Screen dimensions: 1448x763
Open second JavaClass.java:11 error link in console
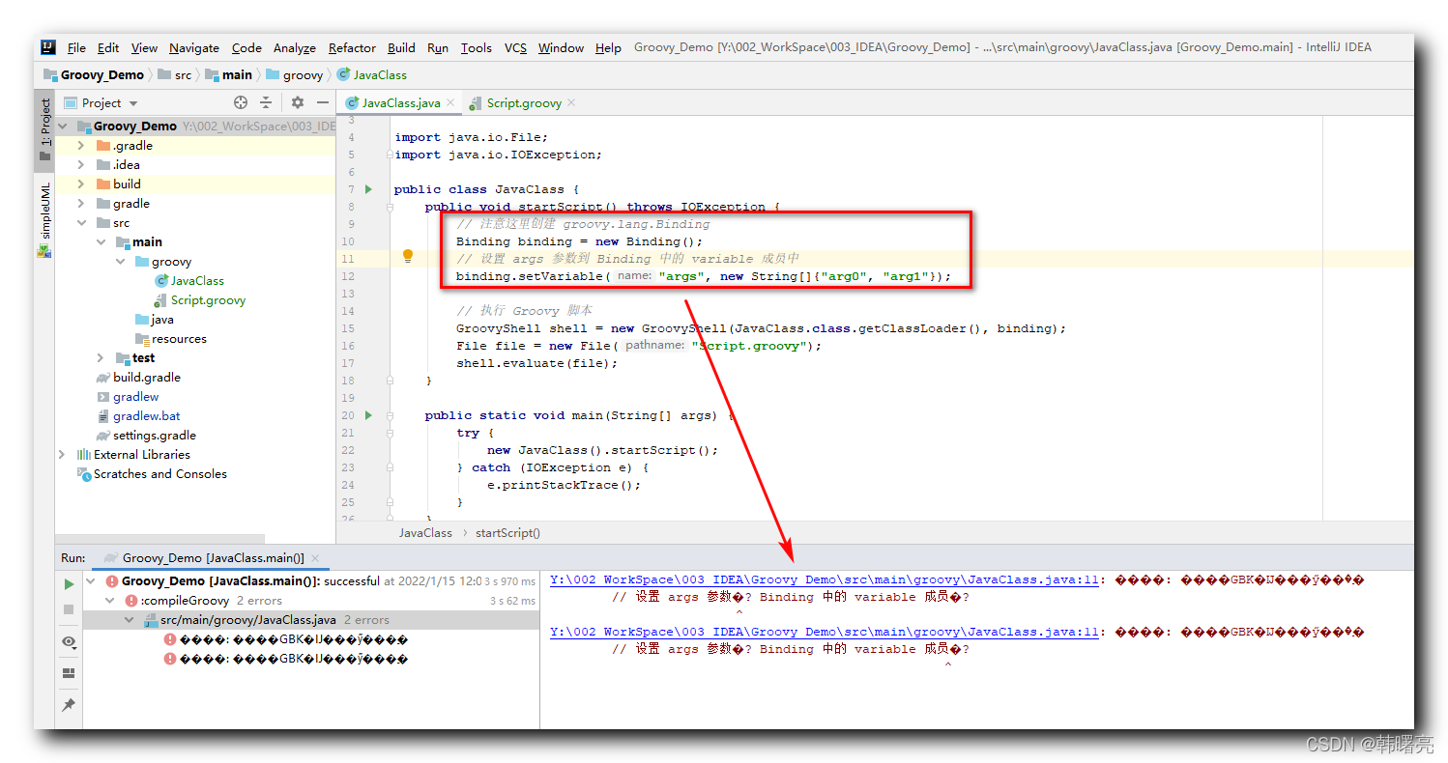(825, 632)
